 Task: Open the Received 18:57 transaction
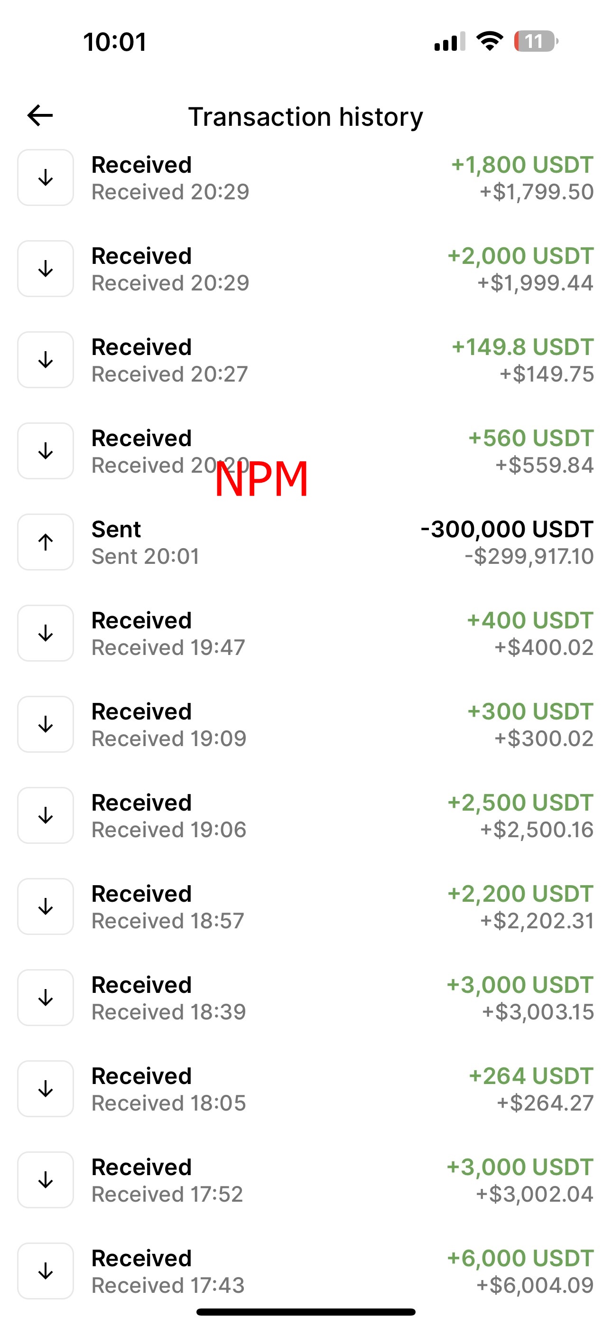[306, 906]
